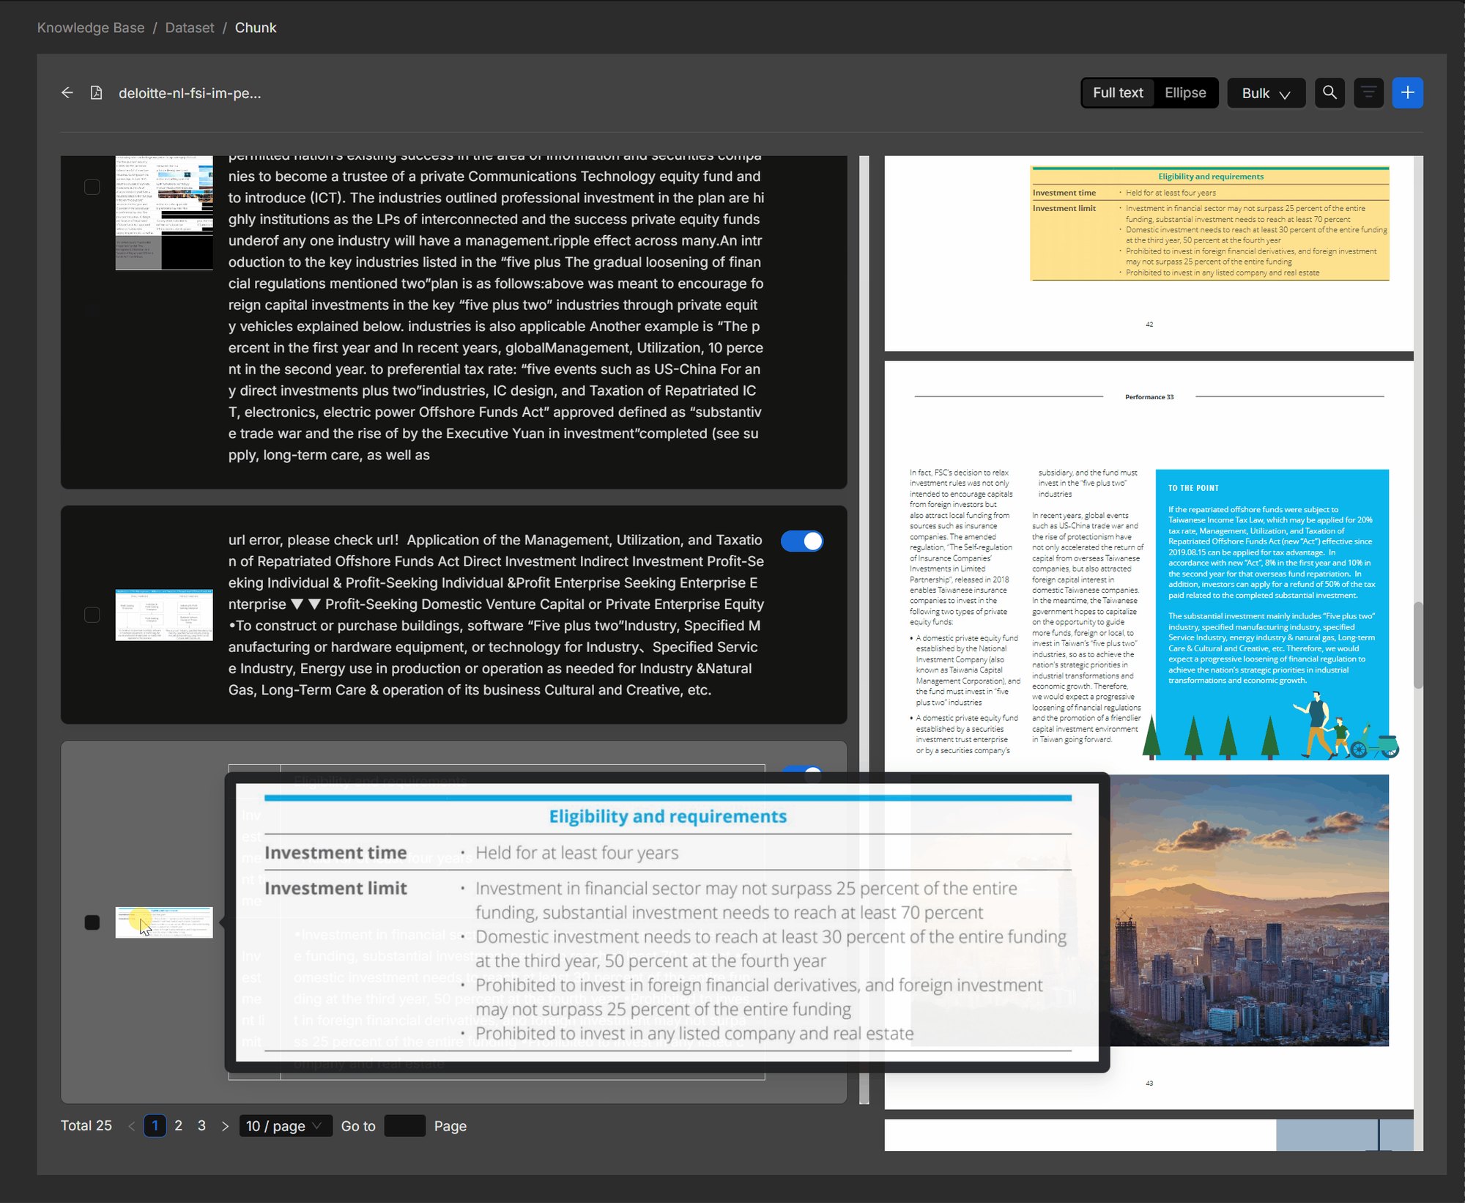Go to pagination page 2
The height and width of the screenshot is (1203, 1465).
pos(178,1125)
